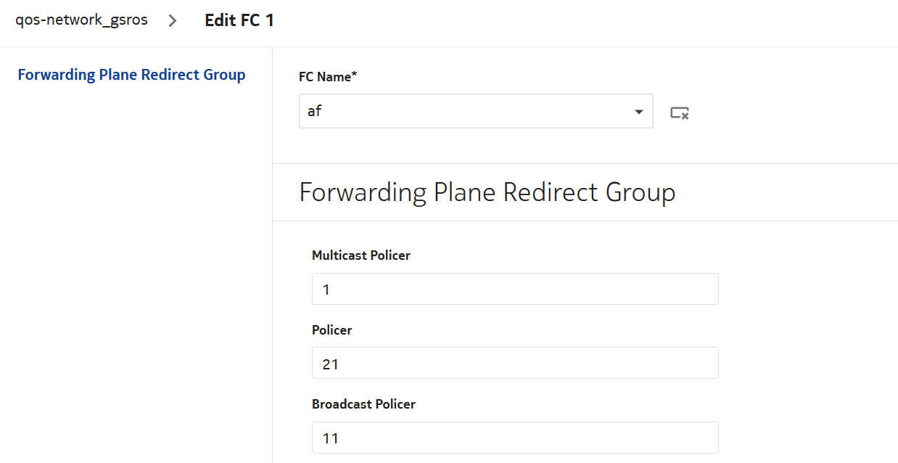Focus the Policer input field containing 21
The height and width of the screenshot is (463, 898).
tap(515, 363)
